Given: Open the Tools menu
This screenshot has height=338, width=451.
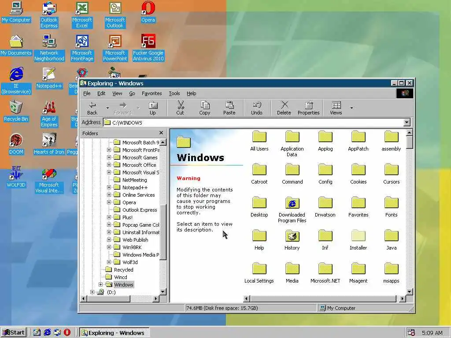Looking at the screenshot, I should (174, 93).
